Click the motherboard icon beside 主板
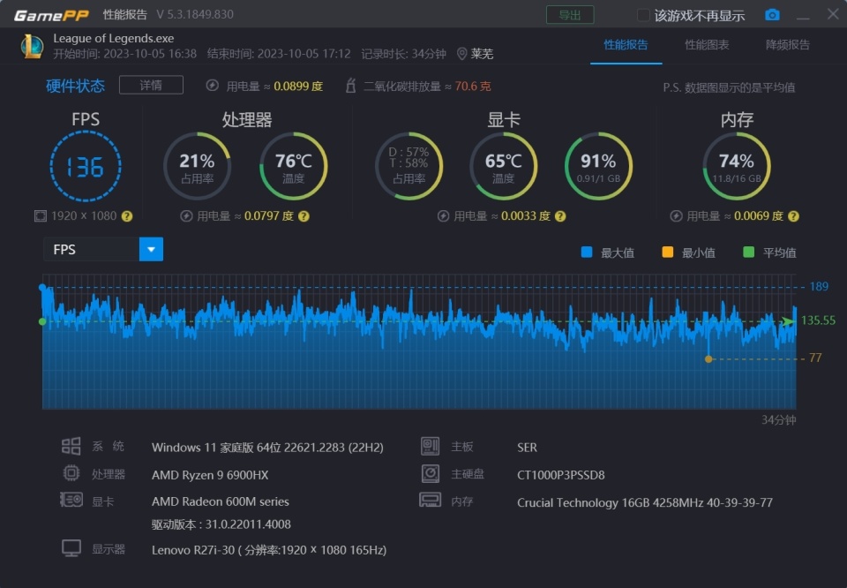This screenshot has height=588, width=847. pos(431,447)
